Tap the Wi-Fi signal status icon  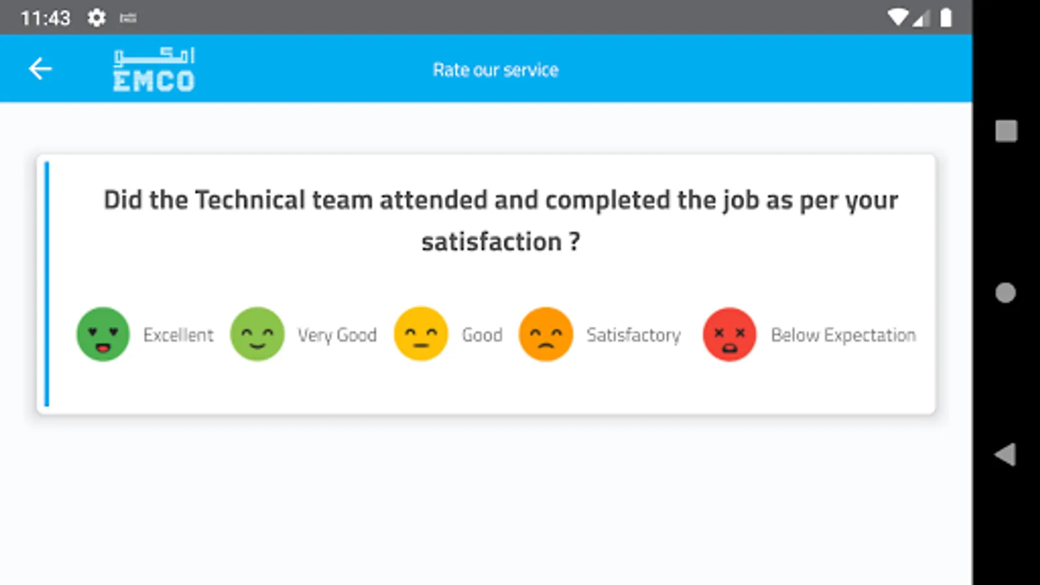(x=898, y=18)
